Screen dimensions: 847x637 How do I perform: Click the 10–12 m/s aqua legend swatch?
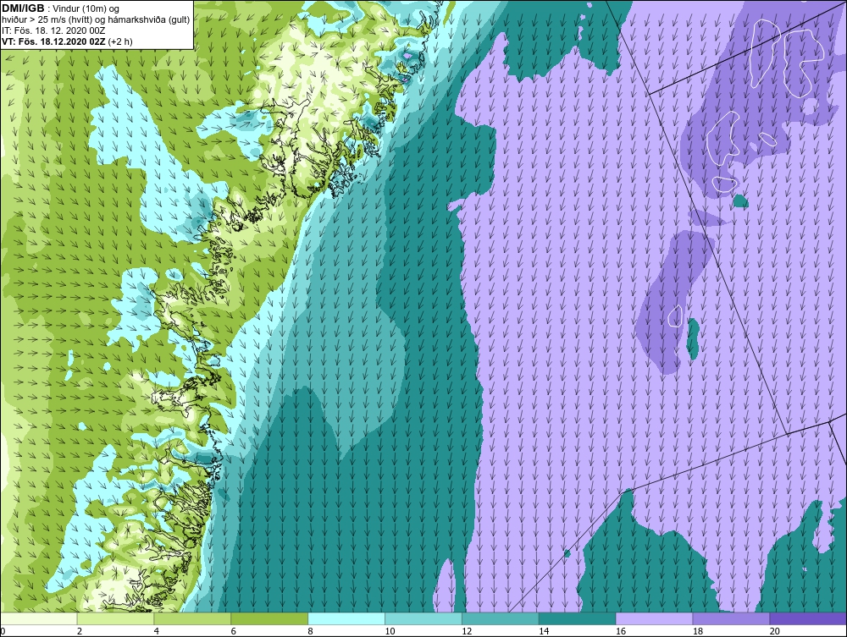(423, 618)
